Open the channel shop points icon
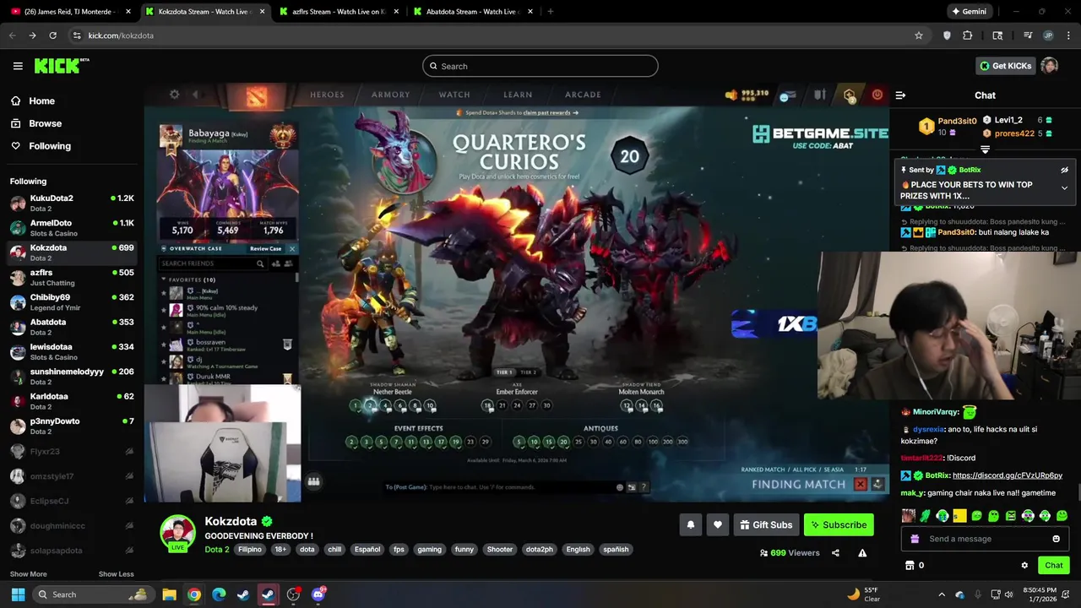The height and width of the screenshot is (608, 1081). (910, 566)
